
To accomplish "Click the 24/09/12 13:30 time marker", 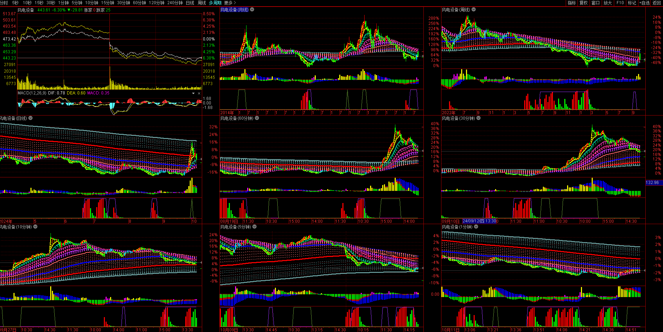I will click(x=479, y=221).
